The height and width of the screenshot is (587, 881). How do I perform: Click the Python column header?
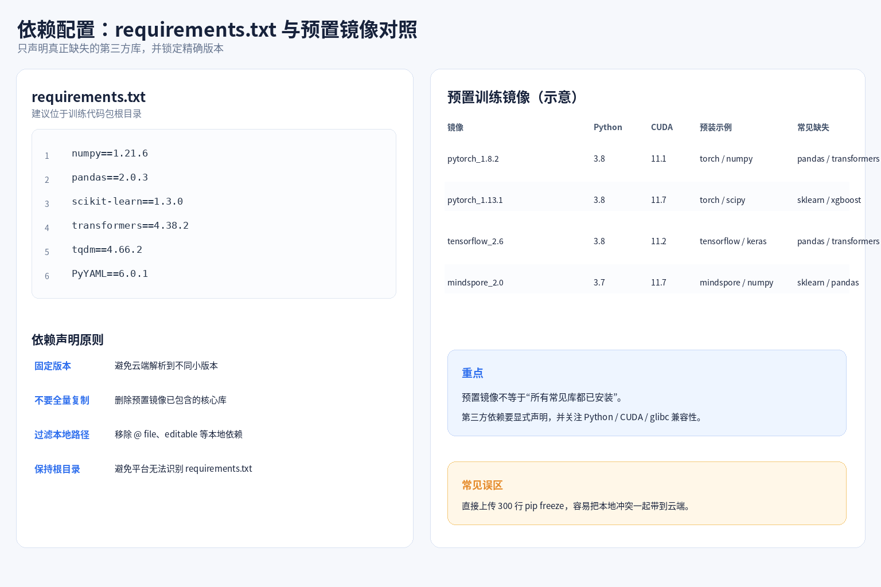pyautogui.click(x=608, y=127)
